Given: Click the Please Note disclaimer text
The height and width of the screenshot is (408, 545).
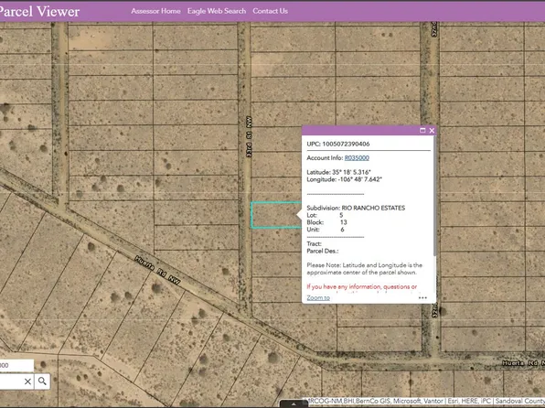Looking at the screenshot, I should (364, 269).
